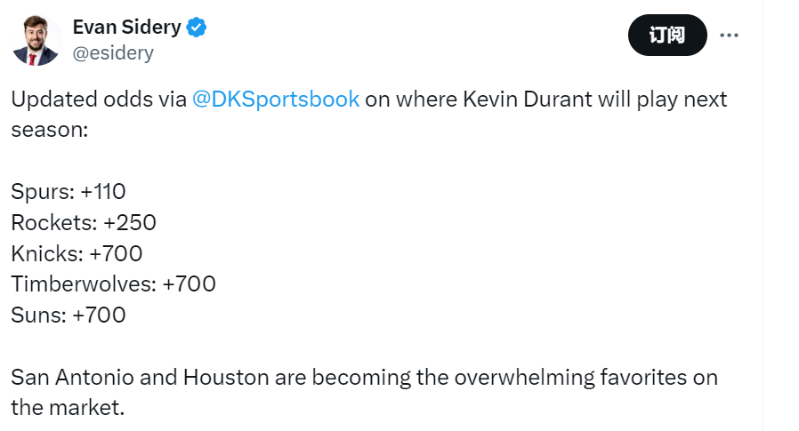This screenshot has height=431, width=799.
Task: Click the "Knicks: +700" odds line
Action: tap(77, 253)
